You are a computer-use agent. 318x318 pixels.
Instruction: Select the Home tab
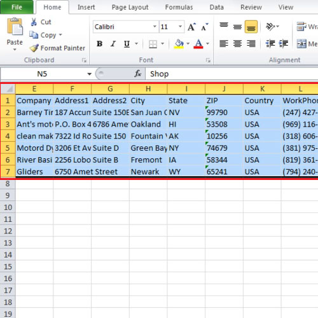pos(52,7)
